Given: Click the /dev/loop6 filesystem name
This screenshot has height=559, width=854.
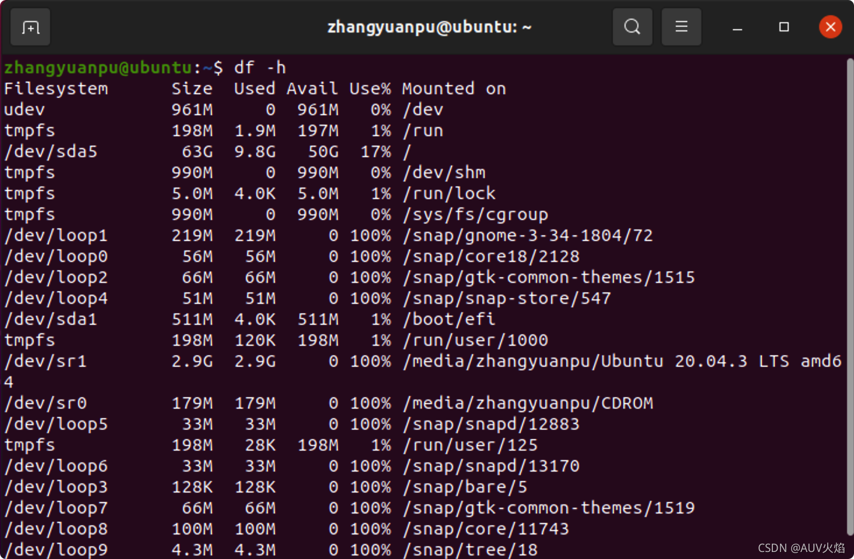Looking at the screenshot, I should (x=56, y=466).
